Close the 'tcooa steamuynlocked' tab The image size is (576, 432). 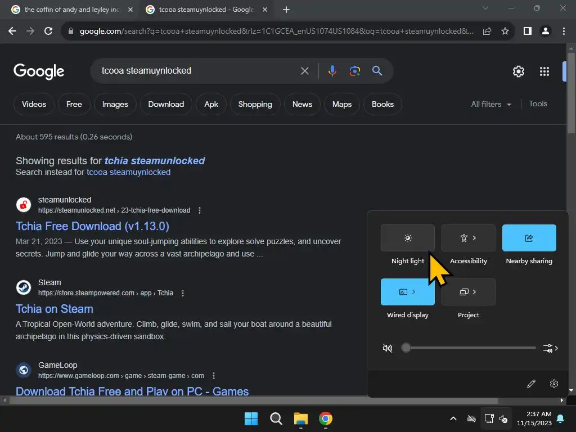click(265, 10)
